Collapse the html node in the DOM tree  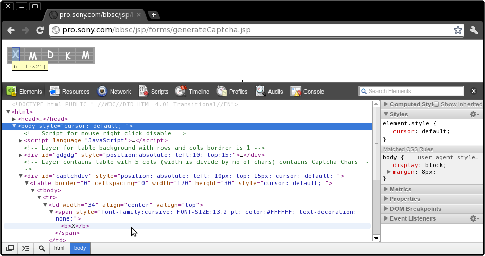[x=8, y=112]
